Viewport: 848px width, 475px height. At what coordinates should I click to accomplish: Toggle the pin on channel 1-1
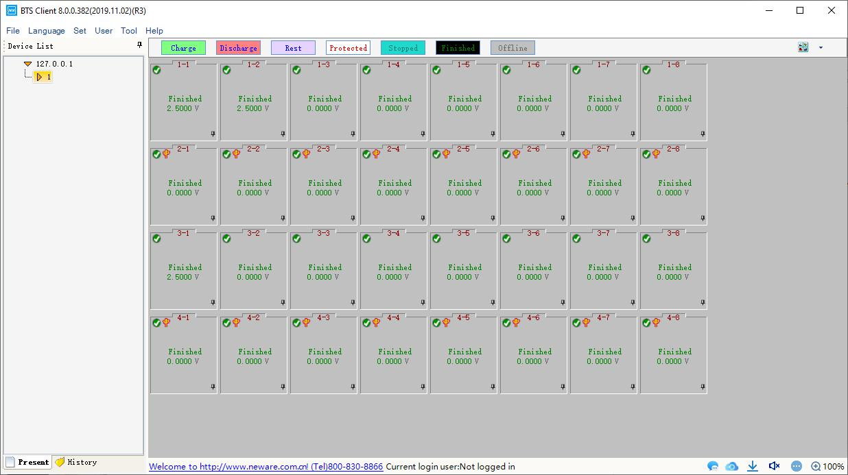pos(213,134)
